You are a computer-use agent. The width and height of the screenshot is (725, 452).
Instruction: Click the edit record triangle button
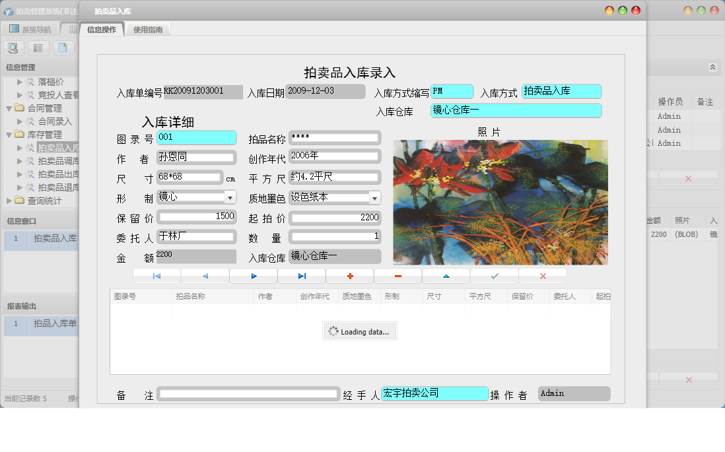tap(446, 276)
